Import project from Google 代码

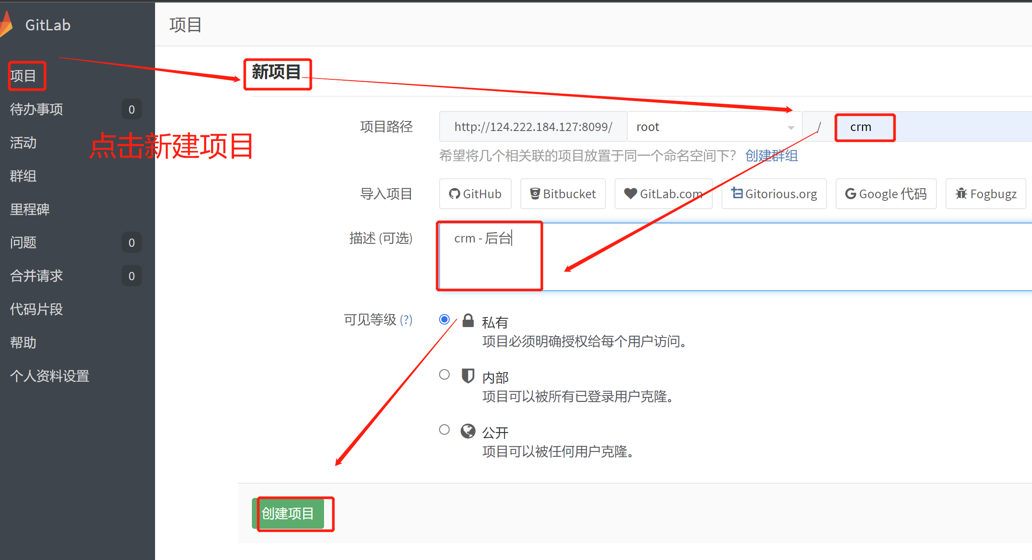click(886, 194)
